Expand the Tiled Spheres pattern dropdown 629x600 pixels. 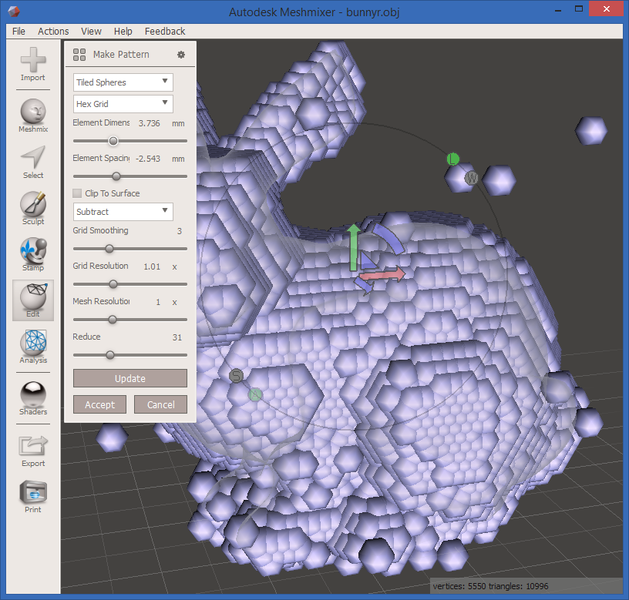[123, 82]
